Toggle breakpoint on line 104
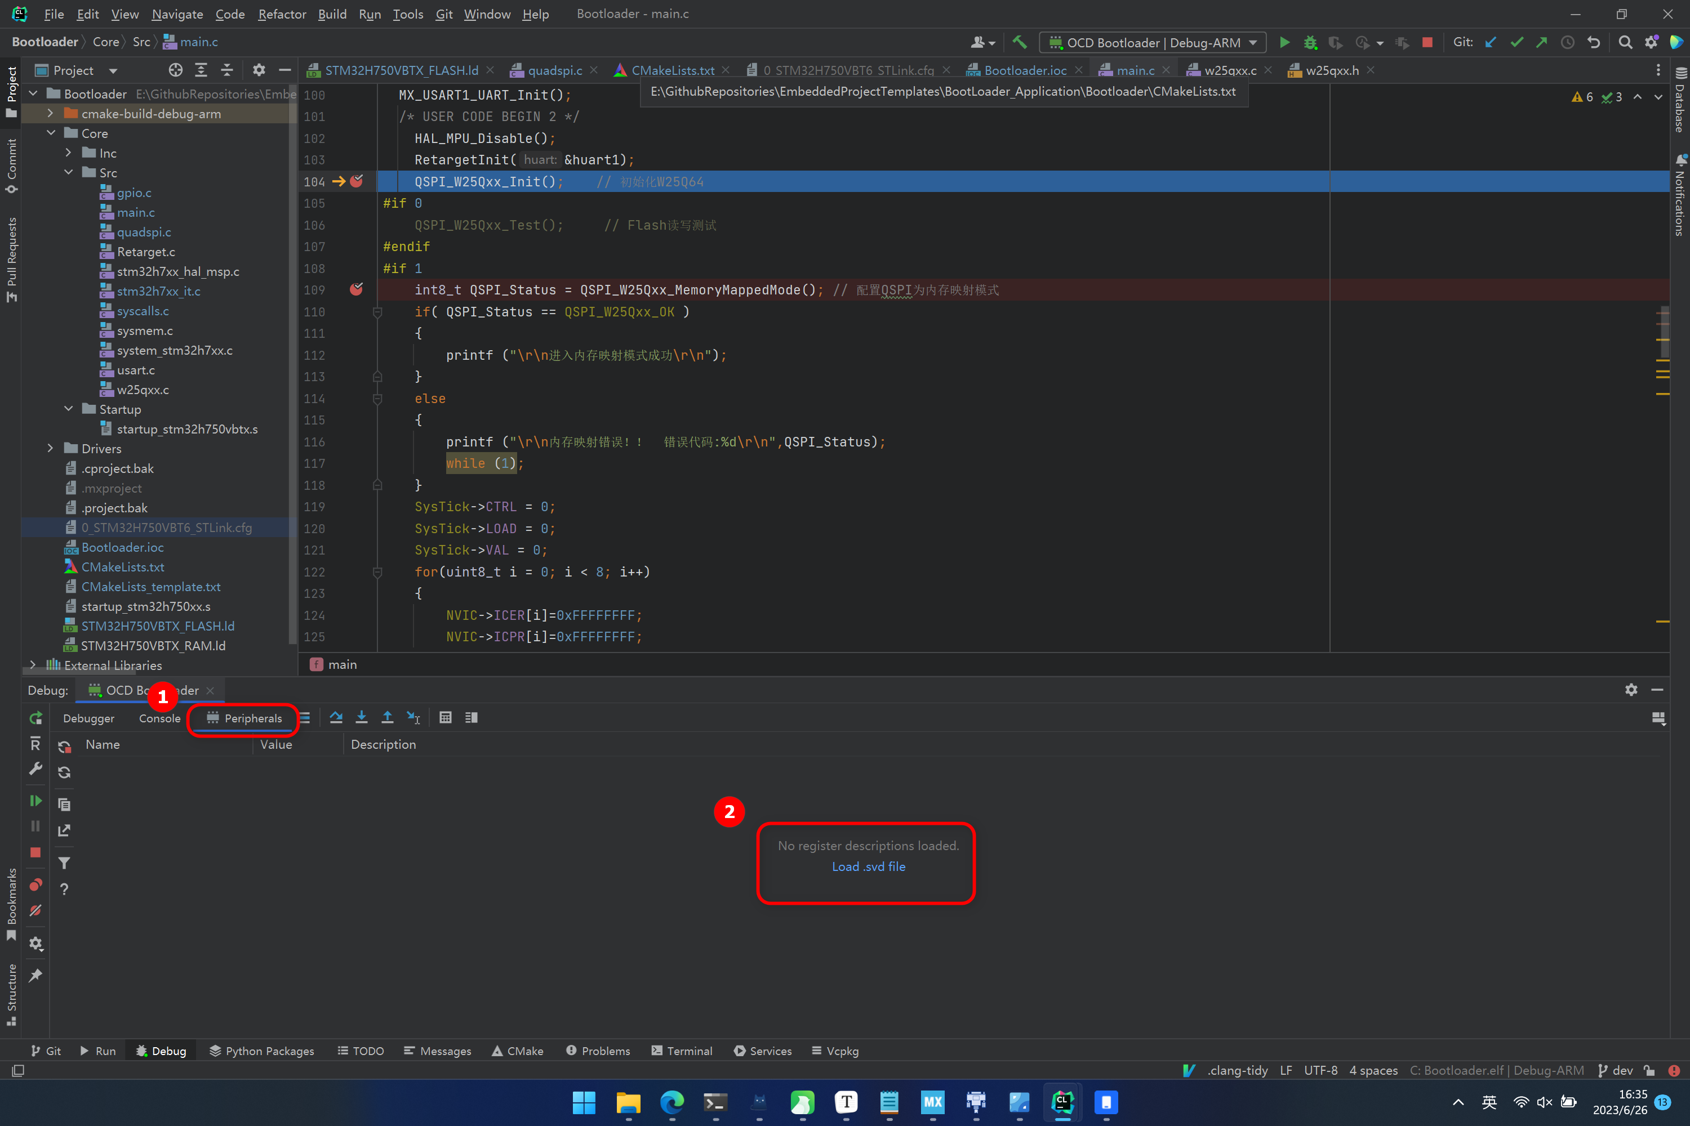The width and height of the screenshot is (1690, 1126). [x=355, y=182]
